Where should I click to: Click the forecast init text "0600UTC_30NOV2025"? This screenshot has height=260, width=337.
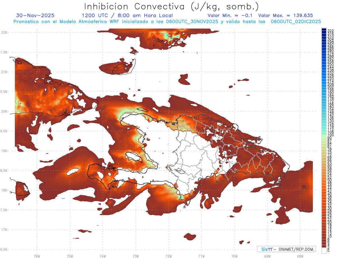192,22
